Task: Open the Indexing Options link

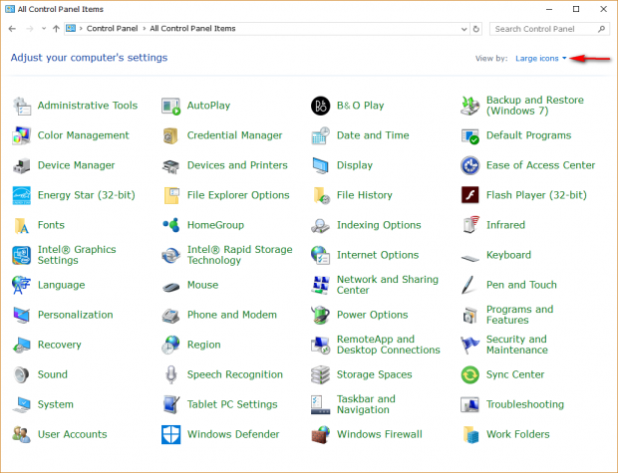Action: point(379,225)
